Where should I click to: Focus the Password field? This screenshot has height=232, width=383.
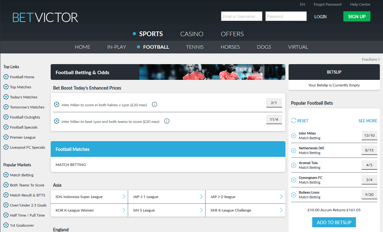click(x=286, y=16)
